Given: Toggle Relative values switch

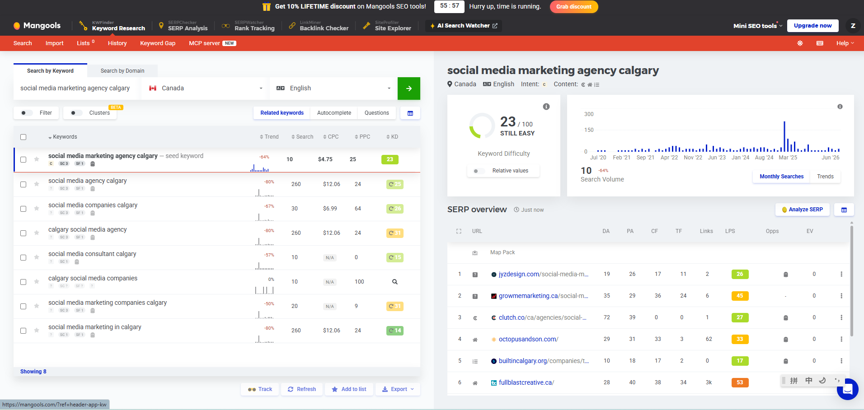Looking at the screenshot, I should point(479,171).
